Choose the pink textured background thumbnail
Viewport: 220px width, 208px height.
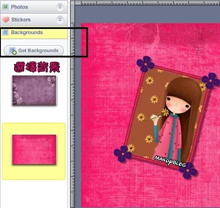tap(34, 150)
